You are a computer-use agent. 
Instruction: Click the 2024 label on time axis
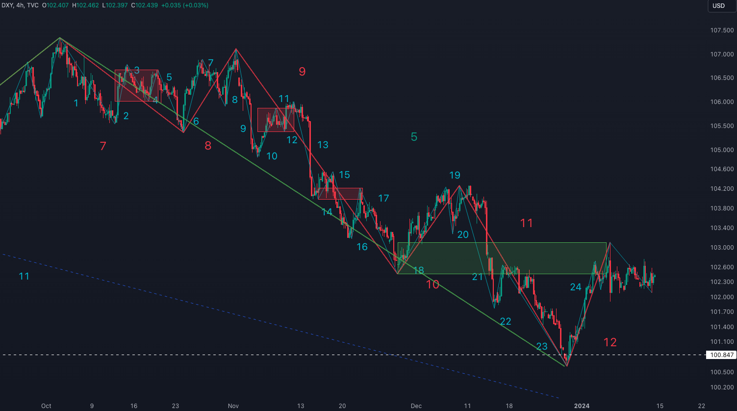pos(582,406)
